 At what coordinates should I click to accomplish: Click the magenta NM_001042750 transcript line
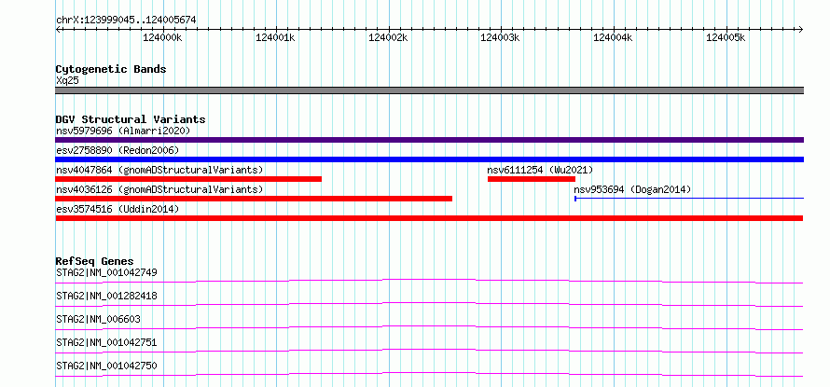coord(429,374)
